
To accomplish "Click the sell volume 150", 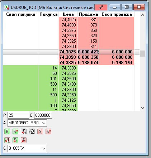I will coord(94,41).
